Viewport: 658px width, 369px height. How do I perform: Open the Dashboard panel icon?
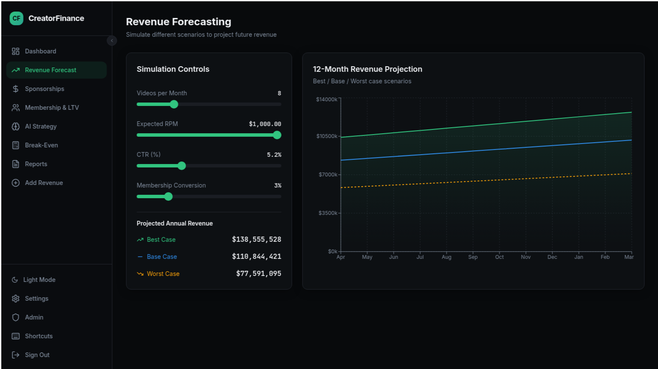[15, 51]
